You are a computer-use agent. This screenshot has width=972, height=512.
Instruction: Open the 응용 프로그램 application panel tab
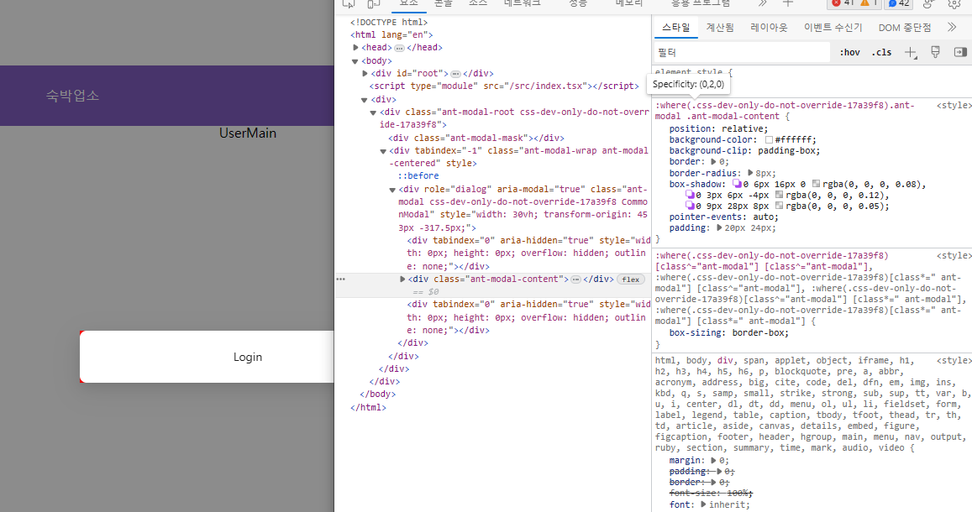point(701,3)
